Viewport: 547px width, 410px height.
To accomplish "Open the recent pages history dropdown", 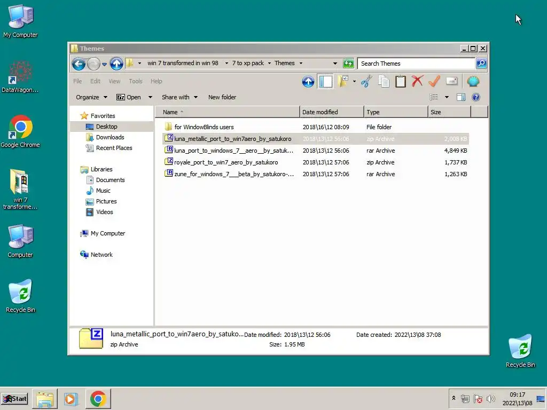I will pyautogui.click(x=104, y=64).
